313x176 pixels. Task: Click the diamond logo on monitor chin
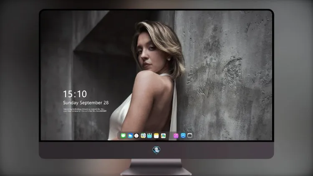point(156,150)
